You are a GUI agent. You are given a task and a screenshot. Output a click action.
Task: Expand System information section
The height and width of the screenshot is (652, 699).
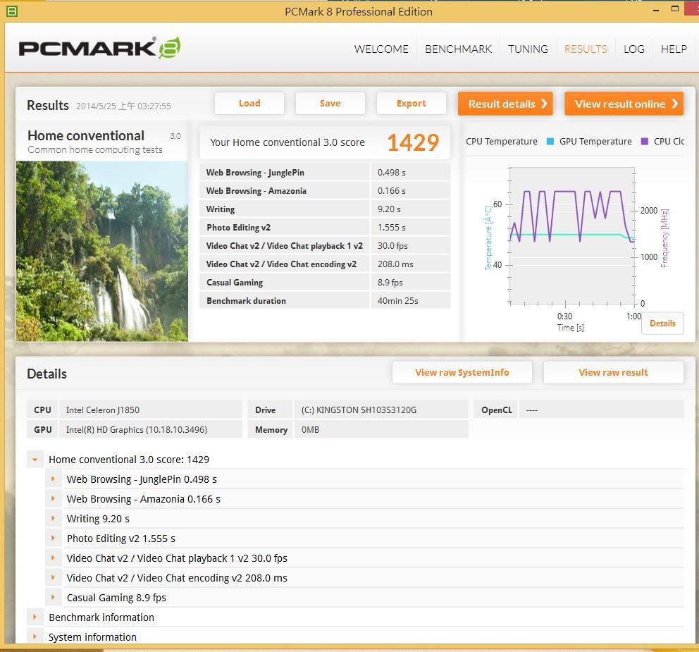pos(35,636)
